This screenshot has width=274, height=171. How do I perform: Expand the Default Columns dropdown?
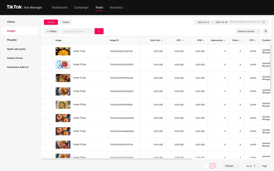248,31
